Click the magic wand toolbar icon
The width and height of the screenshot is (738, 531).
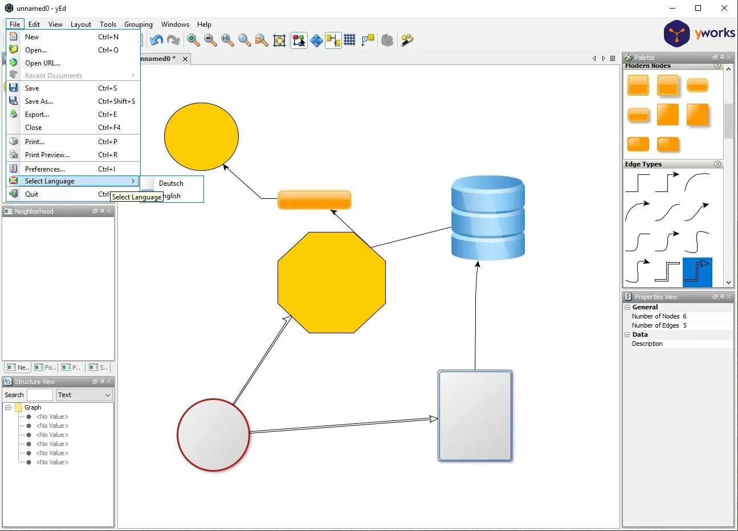tap(407, 40)
